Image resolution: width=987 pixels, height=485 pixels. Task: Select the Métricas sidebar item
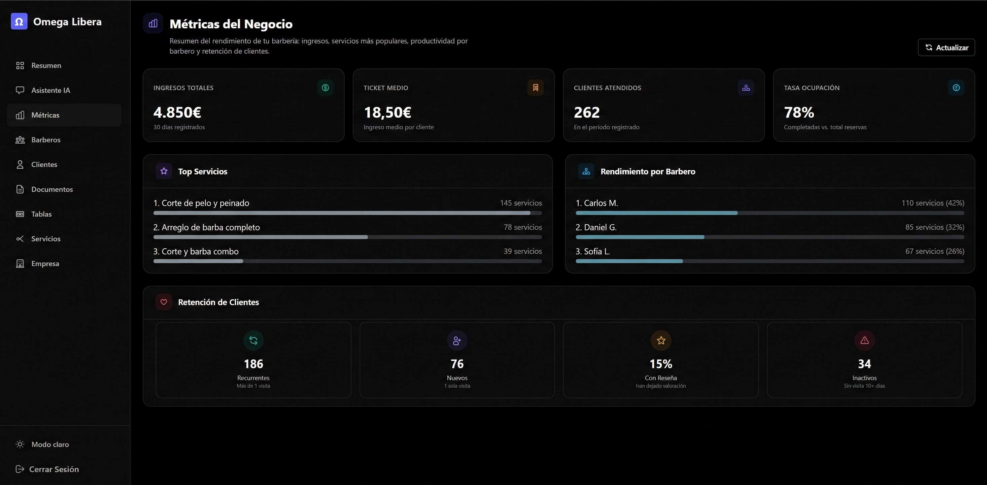tap(64, 115)
